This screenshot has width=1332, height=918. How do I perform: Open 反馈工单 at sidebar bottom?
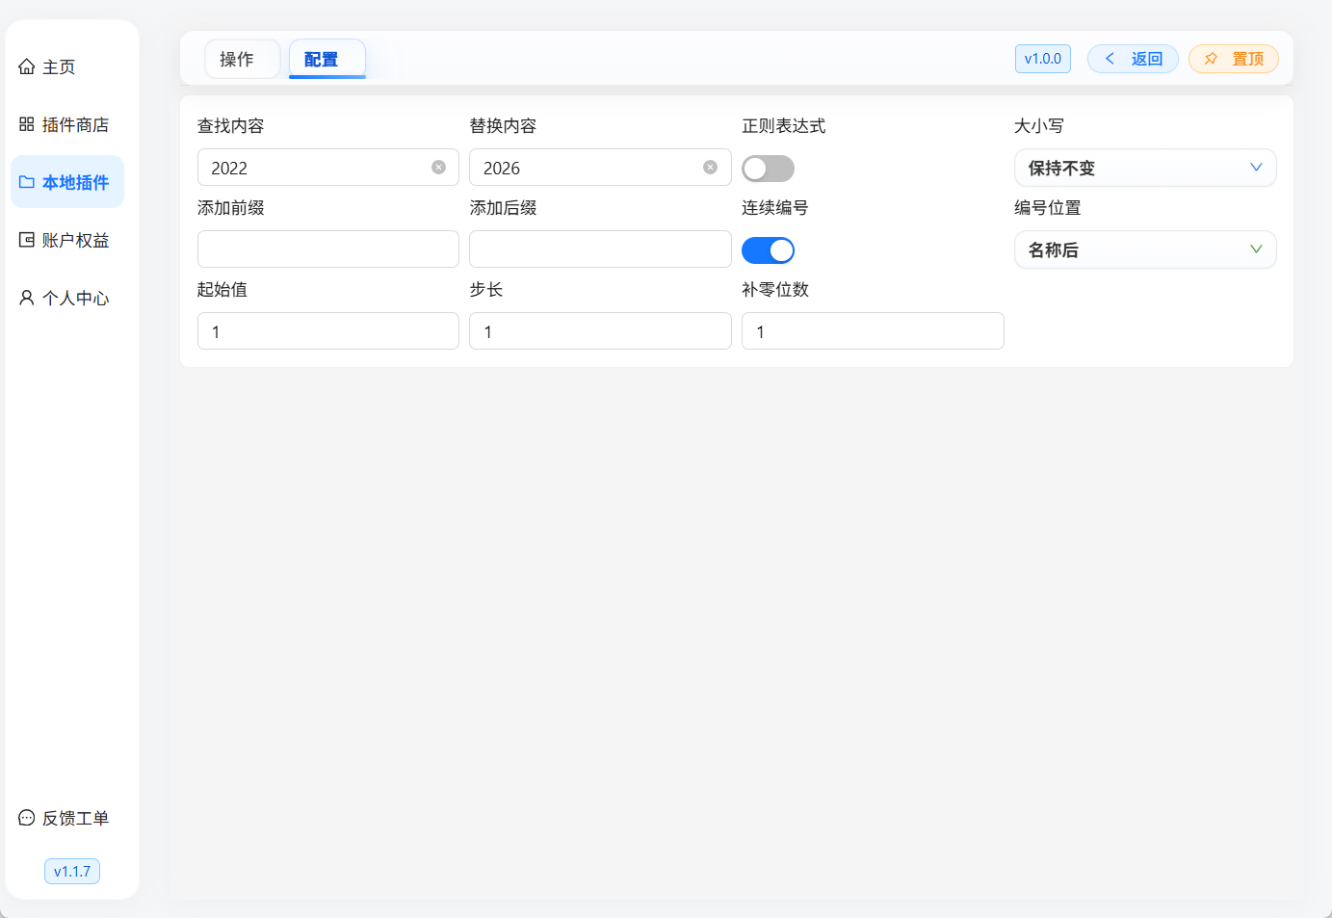(x=67, y=818)
